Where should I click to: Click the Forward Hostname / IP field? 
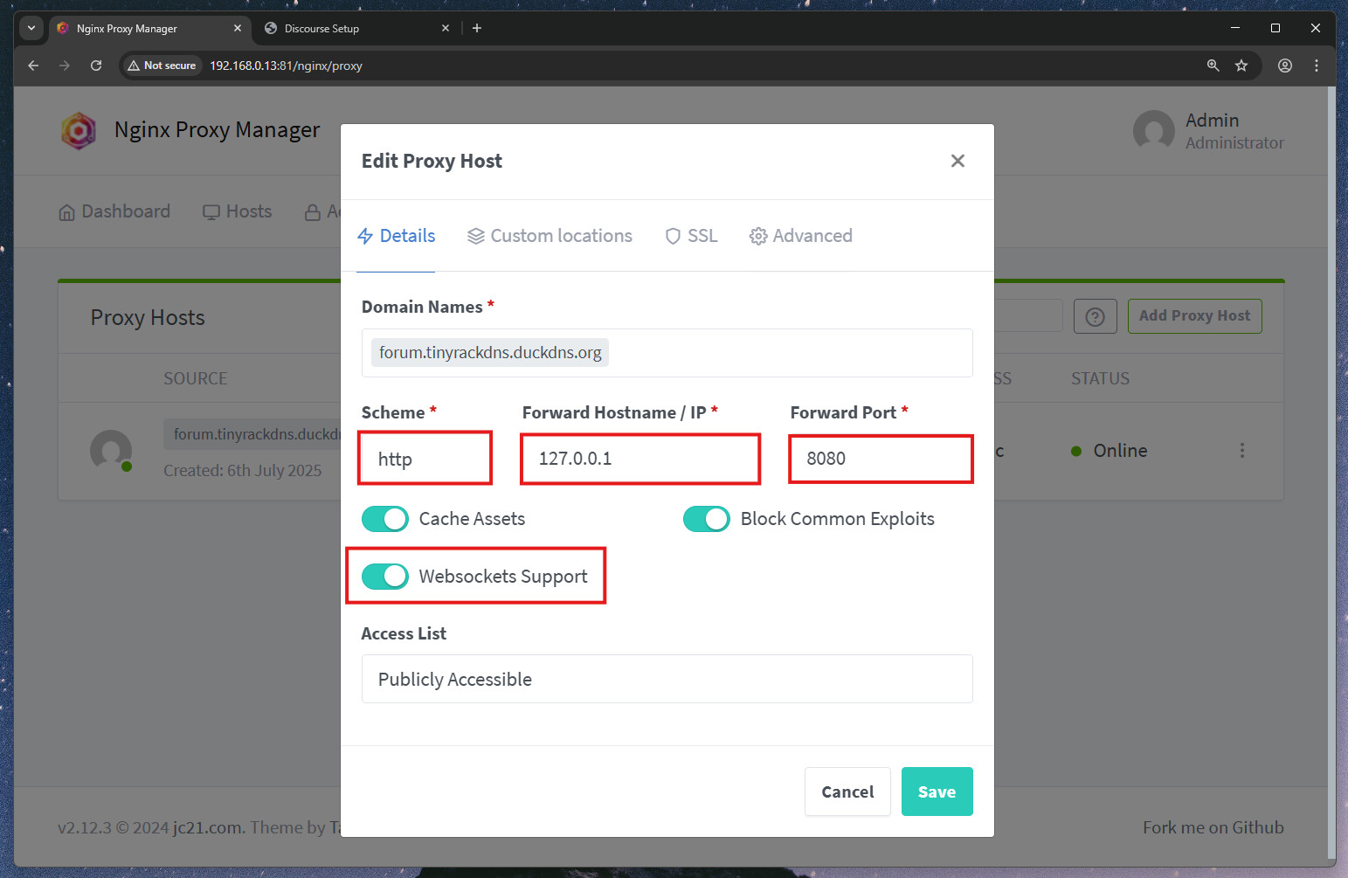640,459
